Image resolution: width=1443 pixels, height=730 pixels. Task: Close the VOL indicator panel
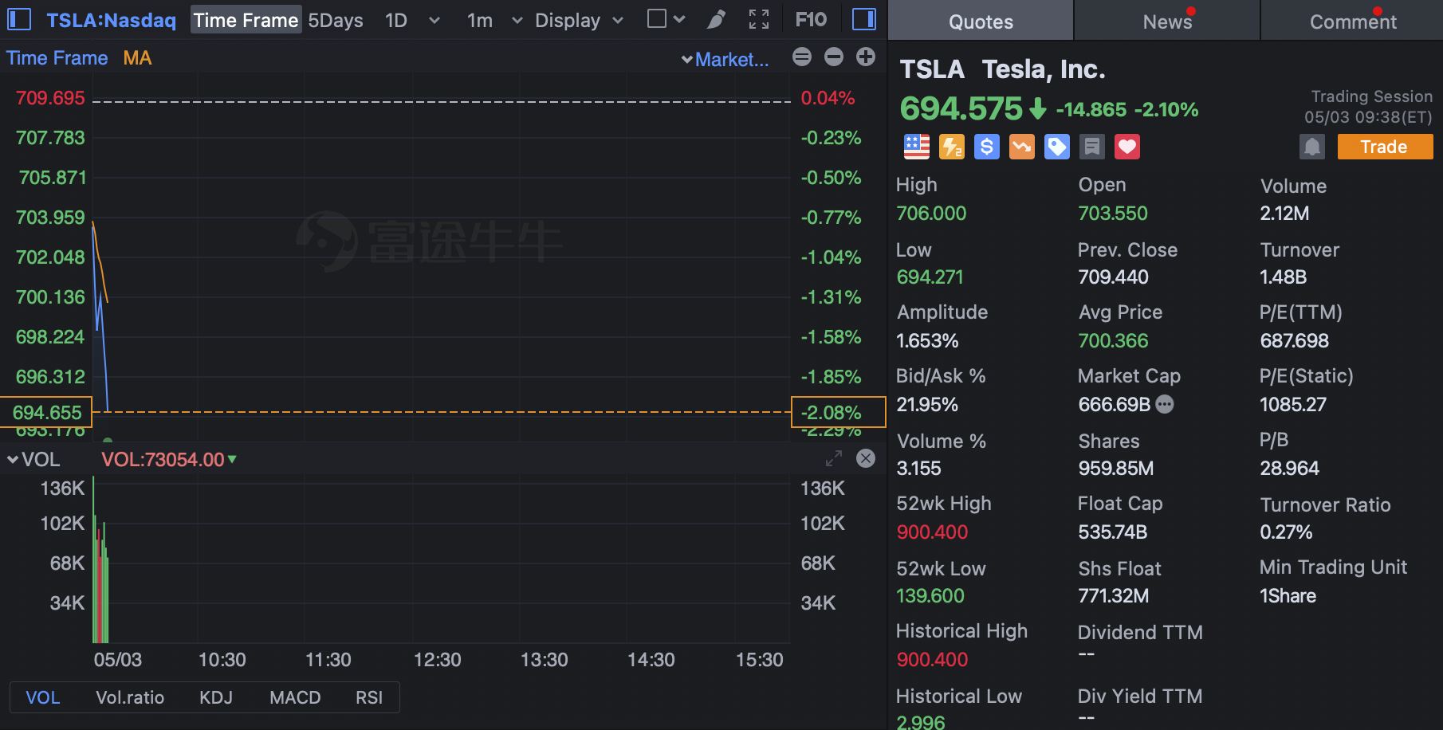click(x=865, y=458)
